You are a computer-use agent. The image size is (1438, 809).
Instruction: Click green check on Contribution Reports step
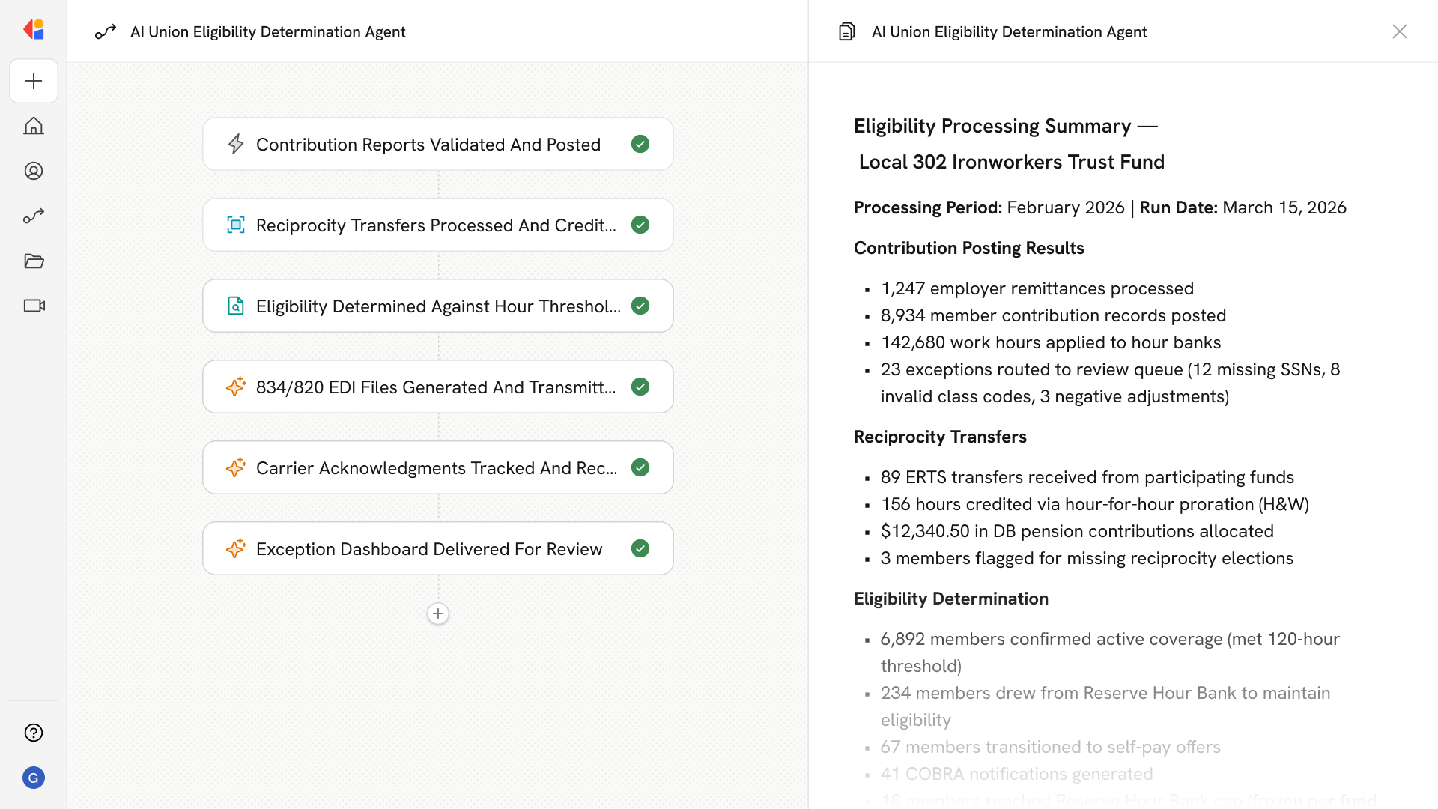[x=640, y=144]
